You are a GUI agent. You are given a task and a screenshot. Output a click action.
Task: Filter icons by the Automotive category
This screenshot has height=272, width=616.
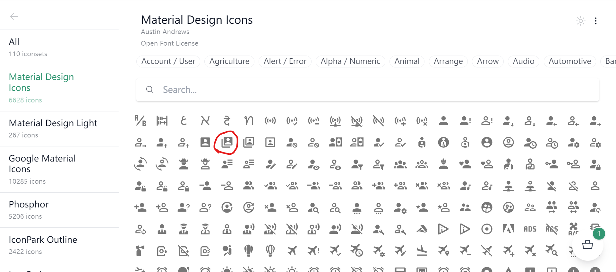coord(569,61)
